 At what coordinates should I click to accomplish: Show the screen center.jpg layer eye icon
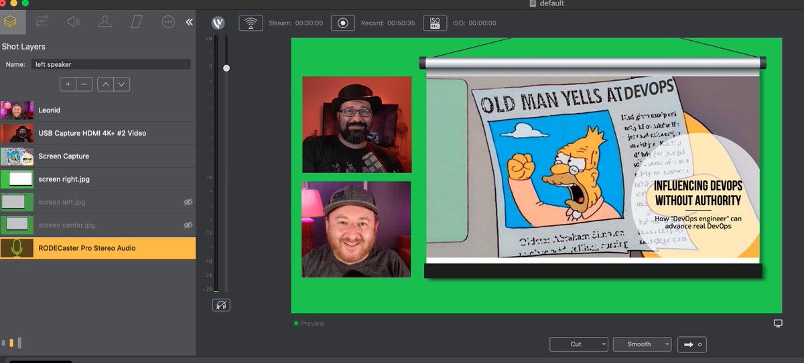(x=188, y=225)
